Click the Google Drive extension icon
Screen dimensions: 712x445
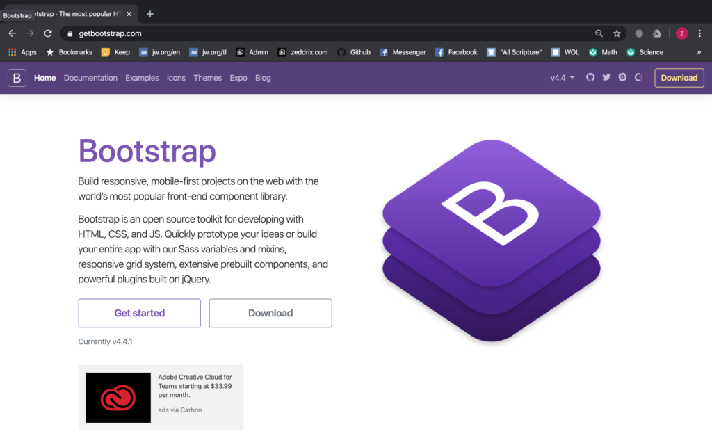click(656, 33)
